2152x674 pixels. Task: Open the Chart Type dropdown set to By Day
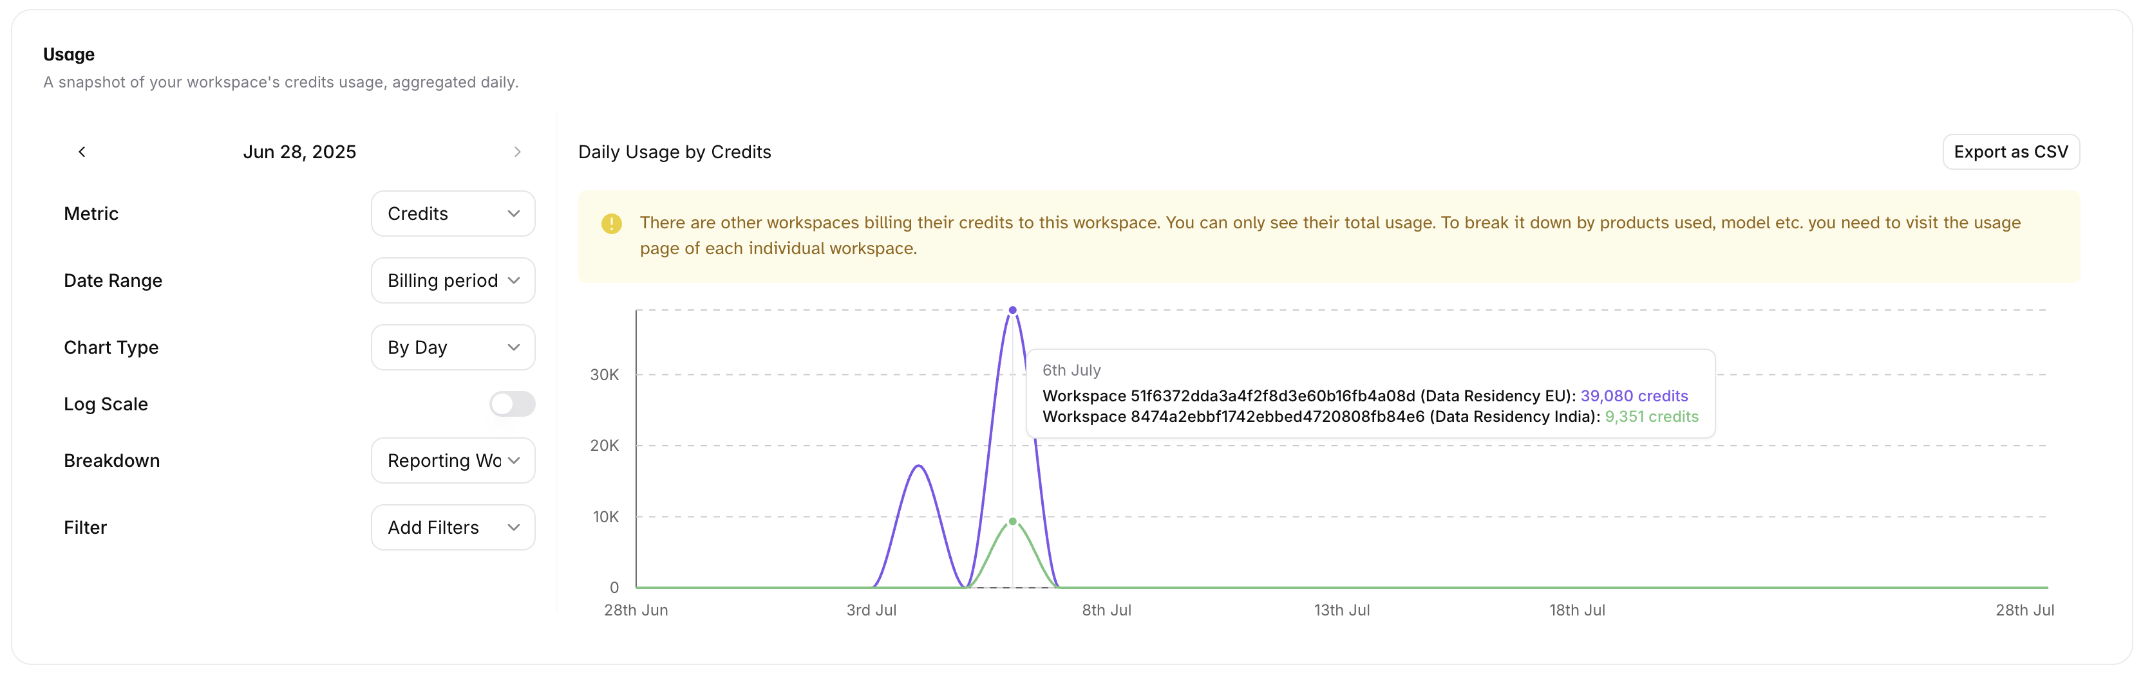[x=453, y=347]
